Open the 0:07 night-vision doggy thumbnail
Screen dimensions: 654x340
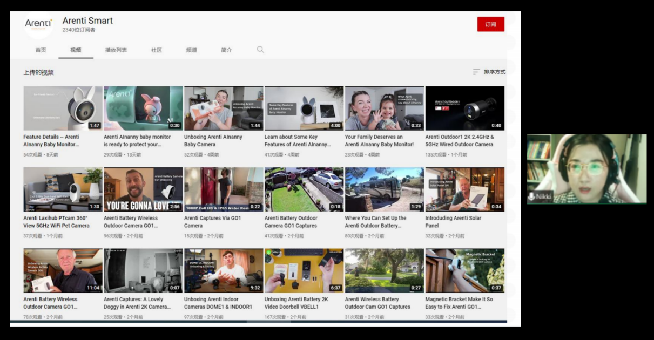point(143,270)
